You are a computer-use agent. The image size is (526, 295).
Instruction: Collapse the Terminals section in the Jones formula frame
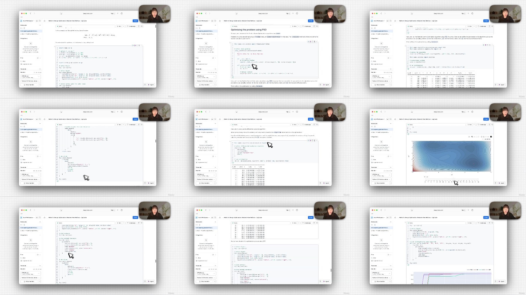coord(40,69)
